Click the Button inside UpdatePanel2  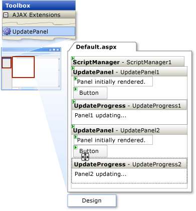90,151
